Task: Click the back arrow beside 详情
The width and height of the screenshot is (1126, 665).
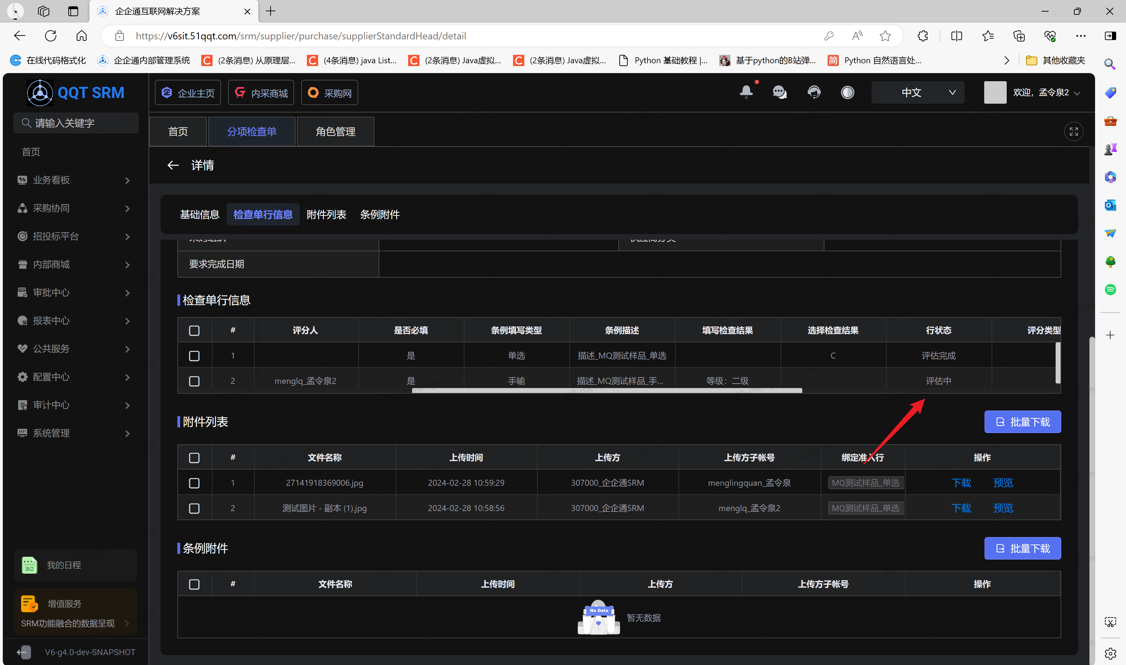Action: coord(173,165)
